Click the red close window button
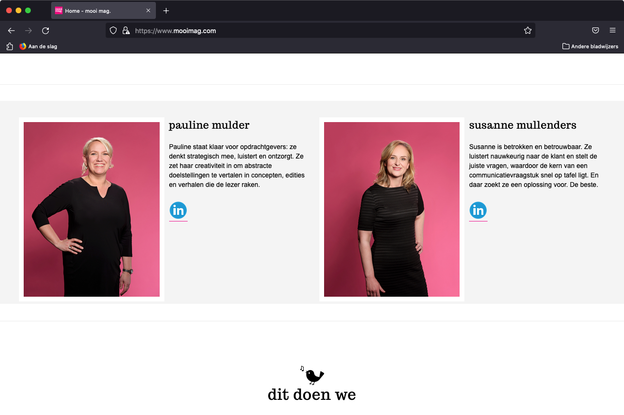624x415 pixels. 9,10
